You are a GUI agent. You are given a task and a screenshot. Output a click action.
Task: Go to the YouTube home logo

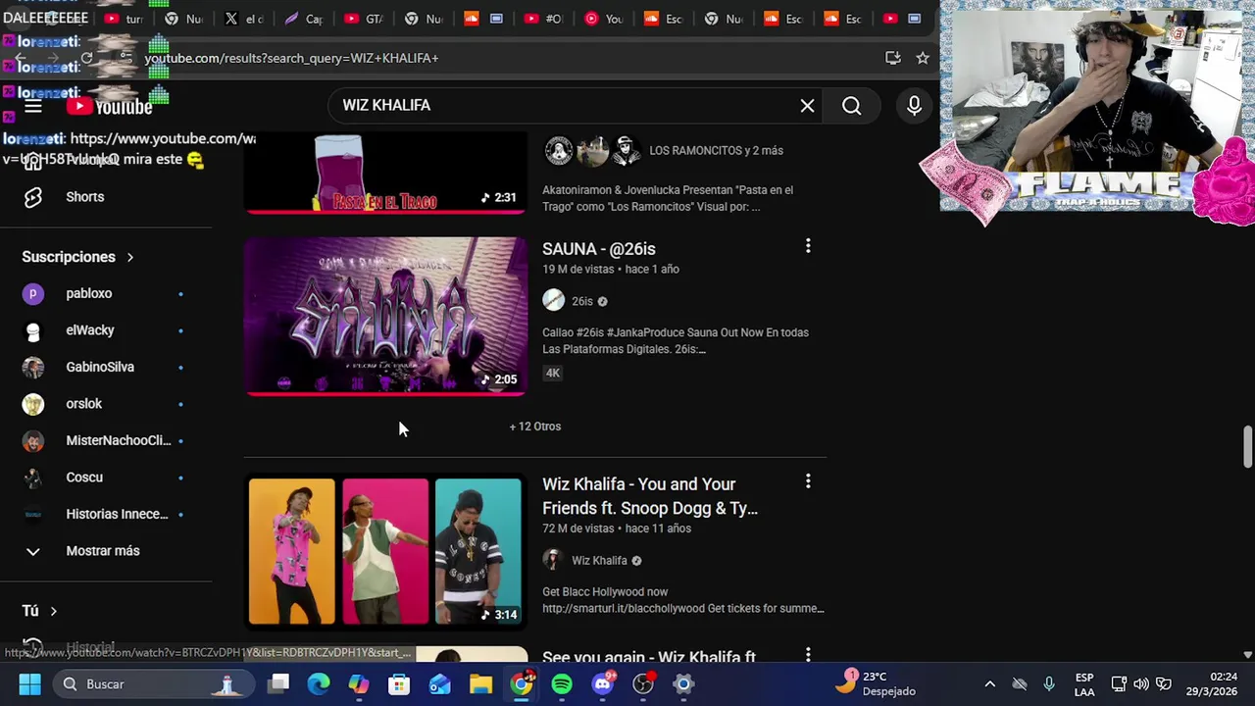coord(110,107)
